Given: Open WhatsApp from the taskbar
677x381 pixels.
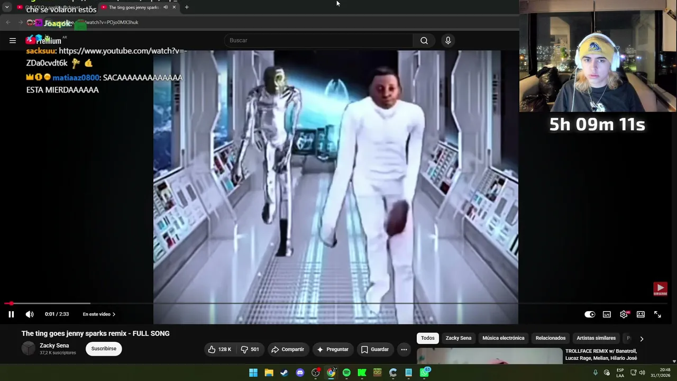Looking at the screenshot, I should [x=424, y=373].
